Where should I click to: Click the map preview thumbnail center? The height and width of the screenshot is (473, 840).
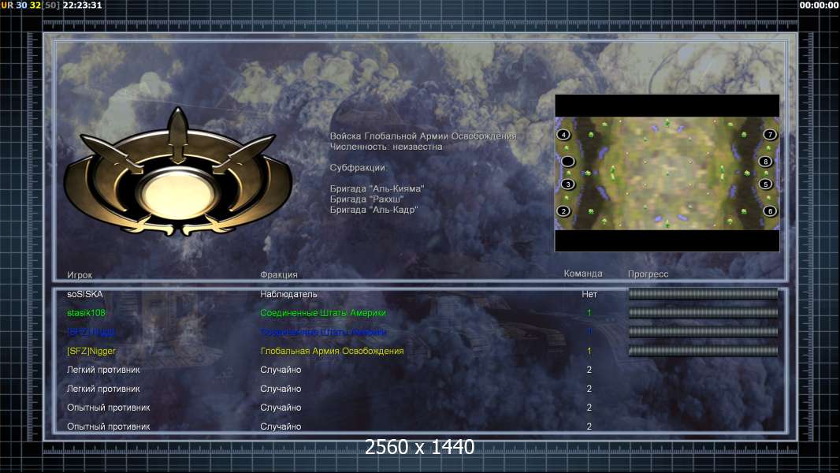coord(667,173)
